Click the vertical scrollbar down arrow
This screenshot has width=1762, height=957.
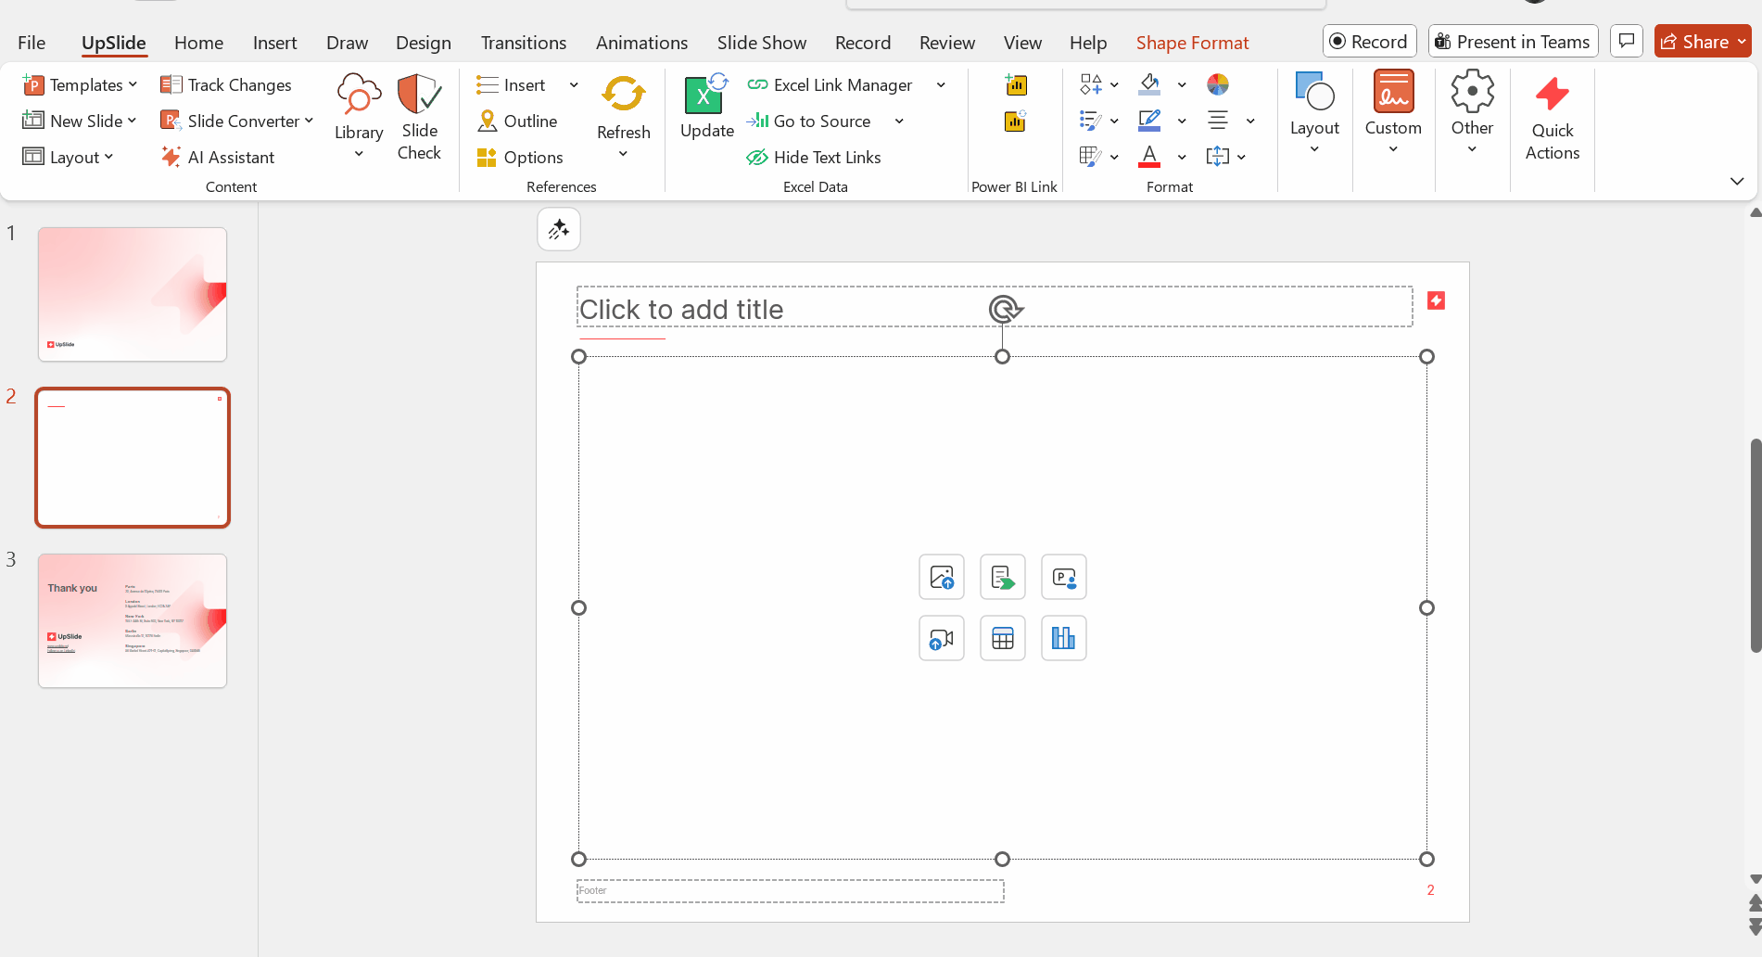coord(1755,879)
